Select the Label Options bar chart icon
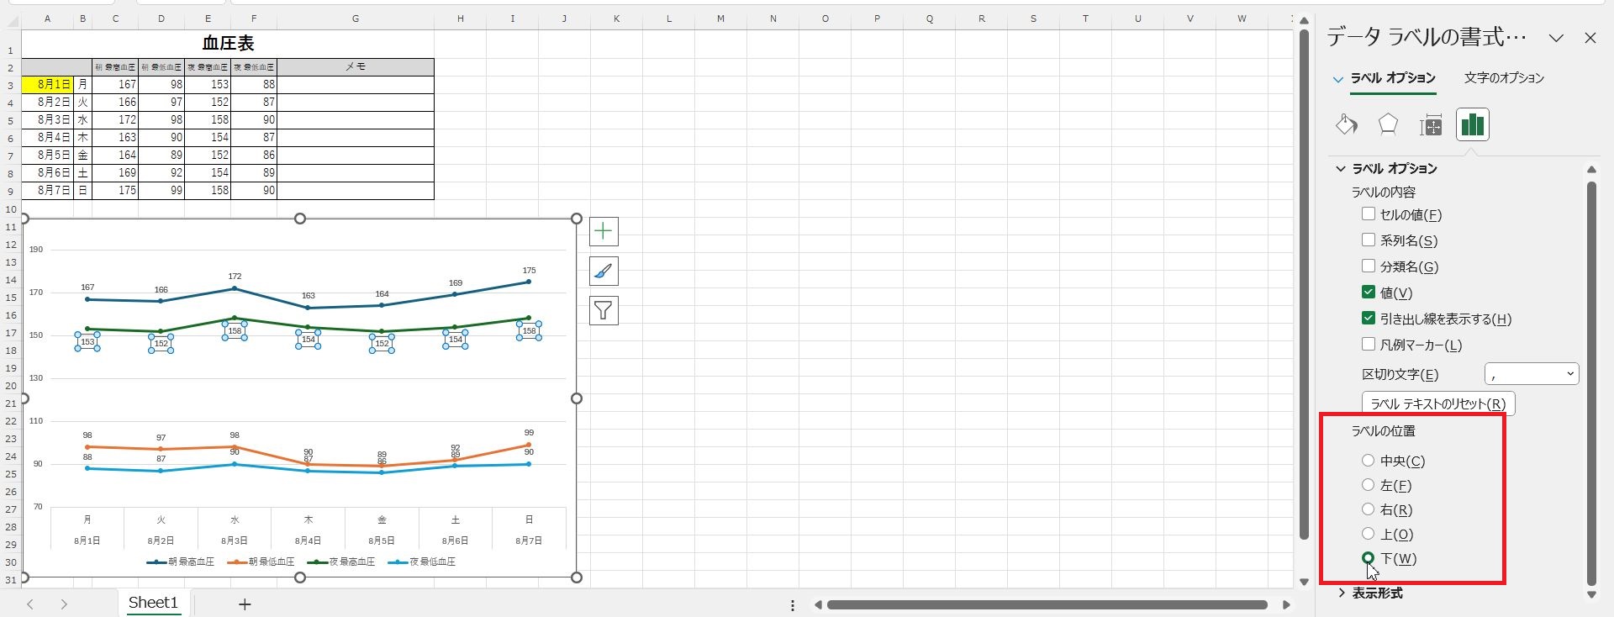Image resolution: width=1614 pixels, height=617 pixels. 1472,125
